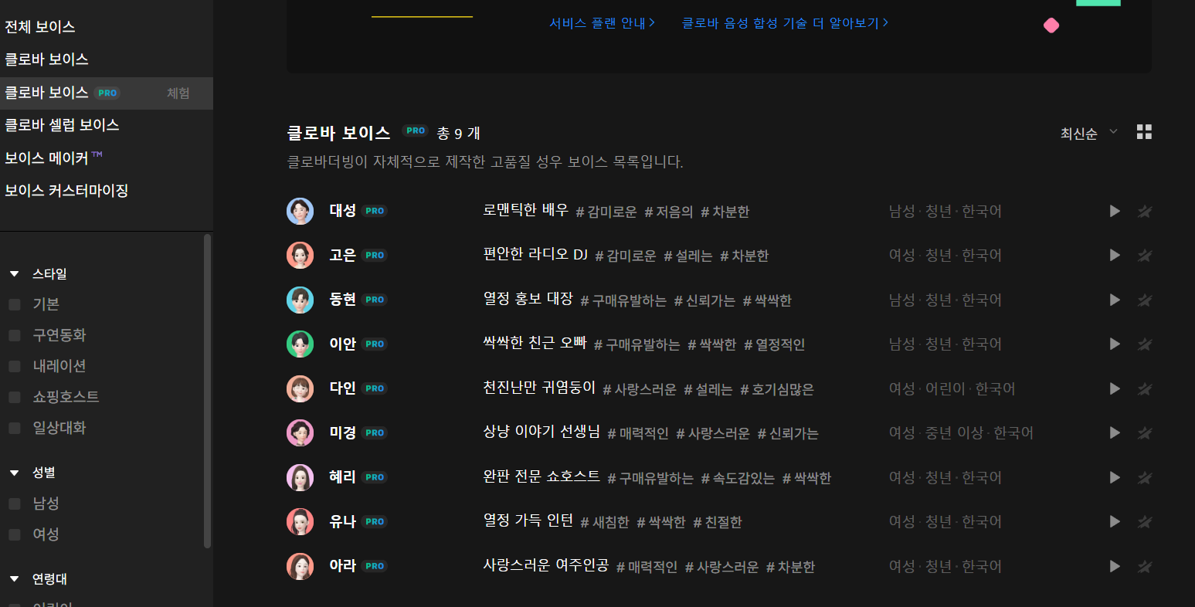Screen dimensions: 1195x607
Task: Open the 최신순 sort dropdown
Action: [1089, 134]
